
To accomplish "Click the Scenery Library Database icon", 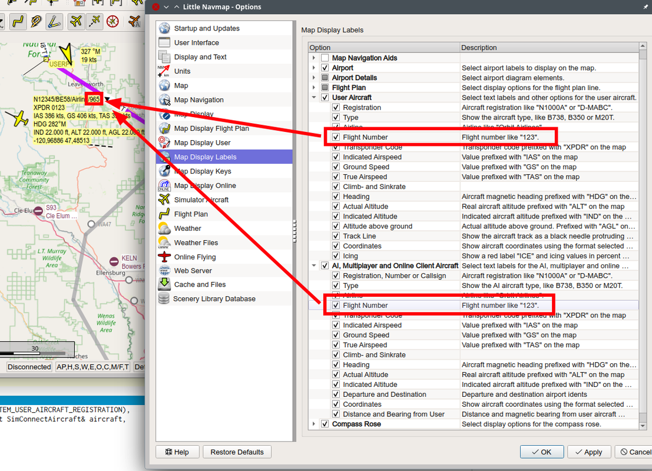I will click(x=164, y=298).
